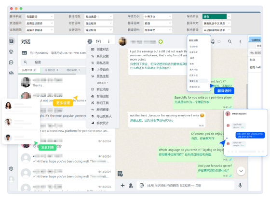
Task: Open the 群组翻译 dropdown
Action: (216, 30)
